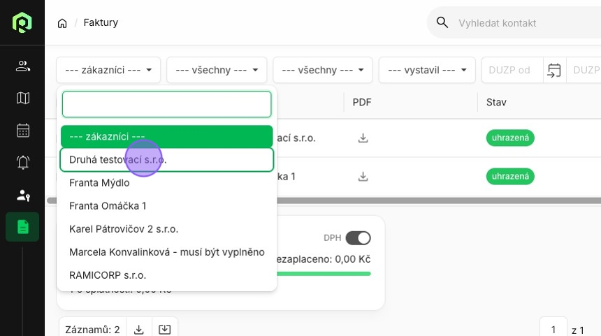Go to home via breadcrumb house icon

point(62,23)
